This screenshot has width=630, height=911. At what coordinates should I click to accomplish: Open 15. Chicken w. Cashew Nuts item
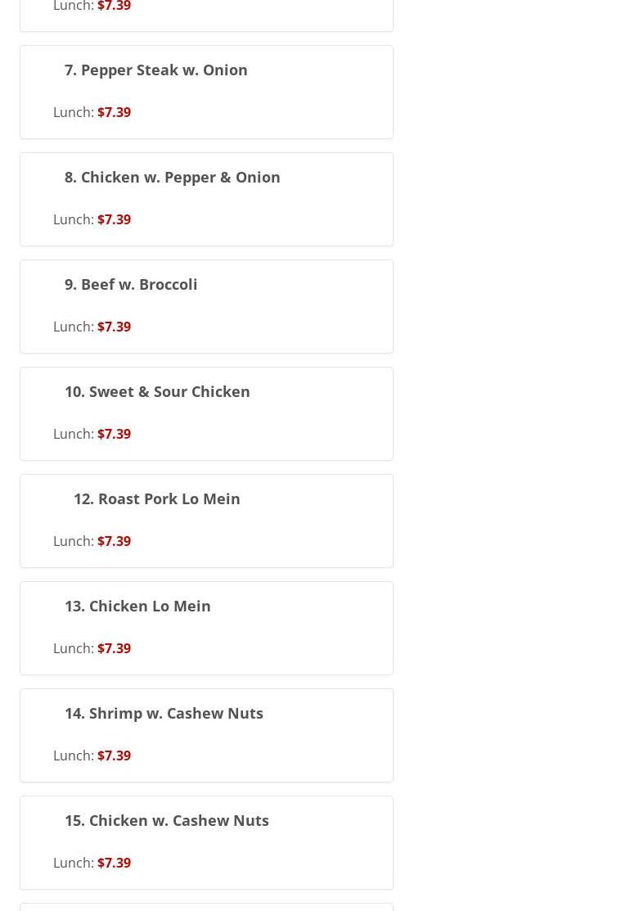[x=166, y=821]
